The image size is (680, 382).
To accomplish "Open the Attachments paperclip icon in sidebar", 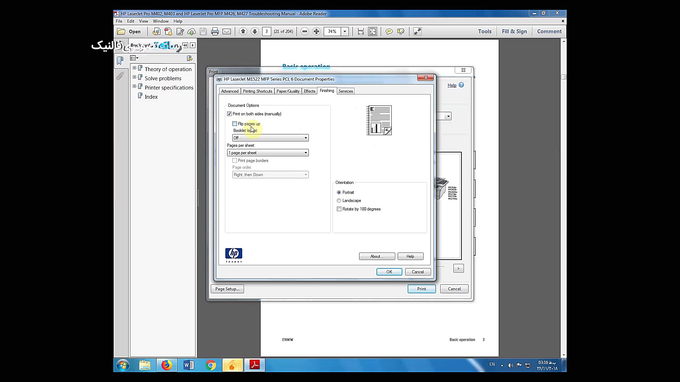I will click(x=120, y=76).
